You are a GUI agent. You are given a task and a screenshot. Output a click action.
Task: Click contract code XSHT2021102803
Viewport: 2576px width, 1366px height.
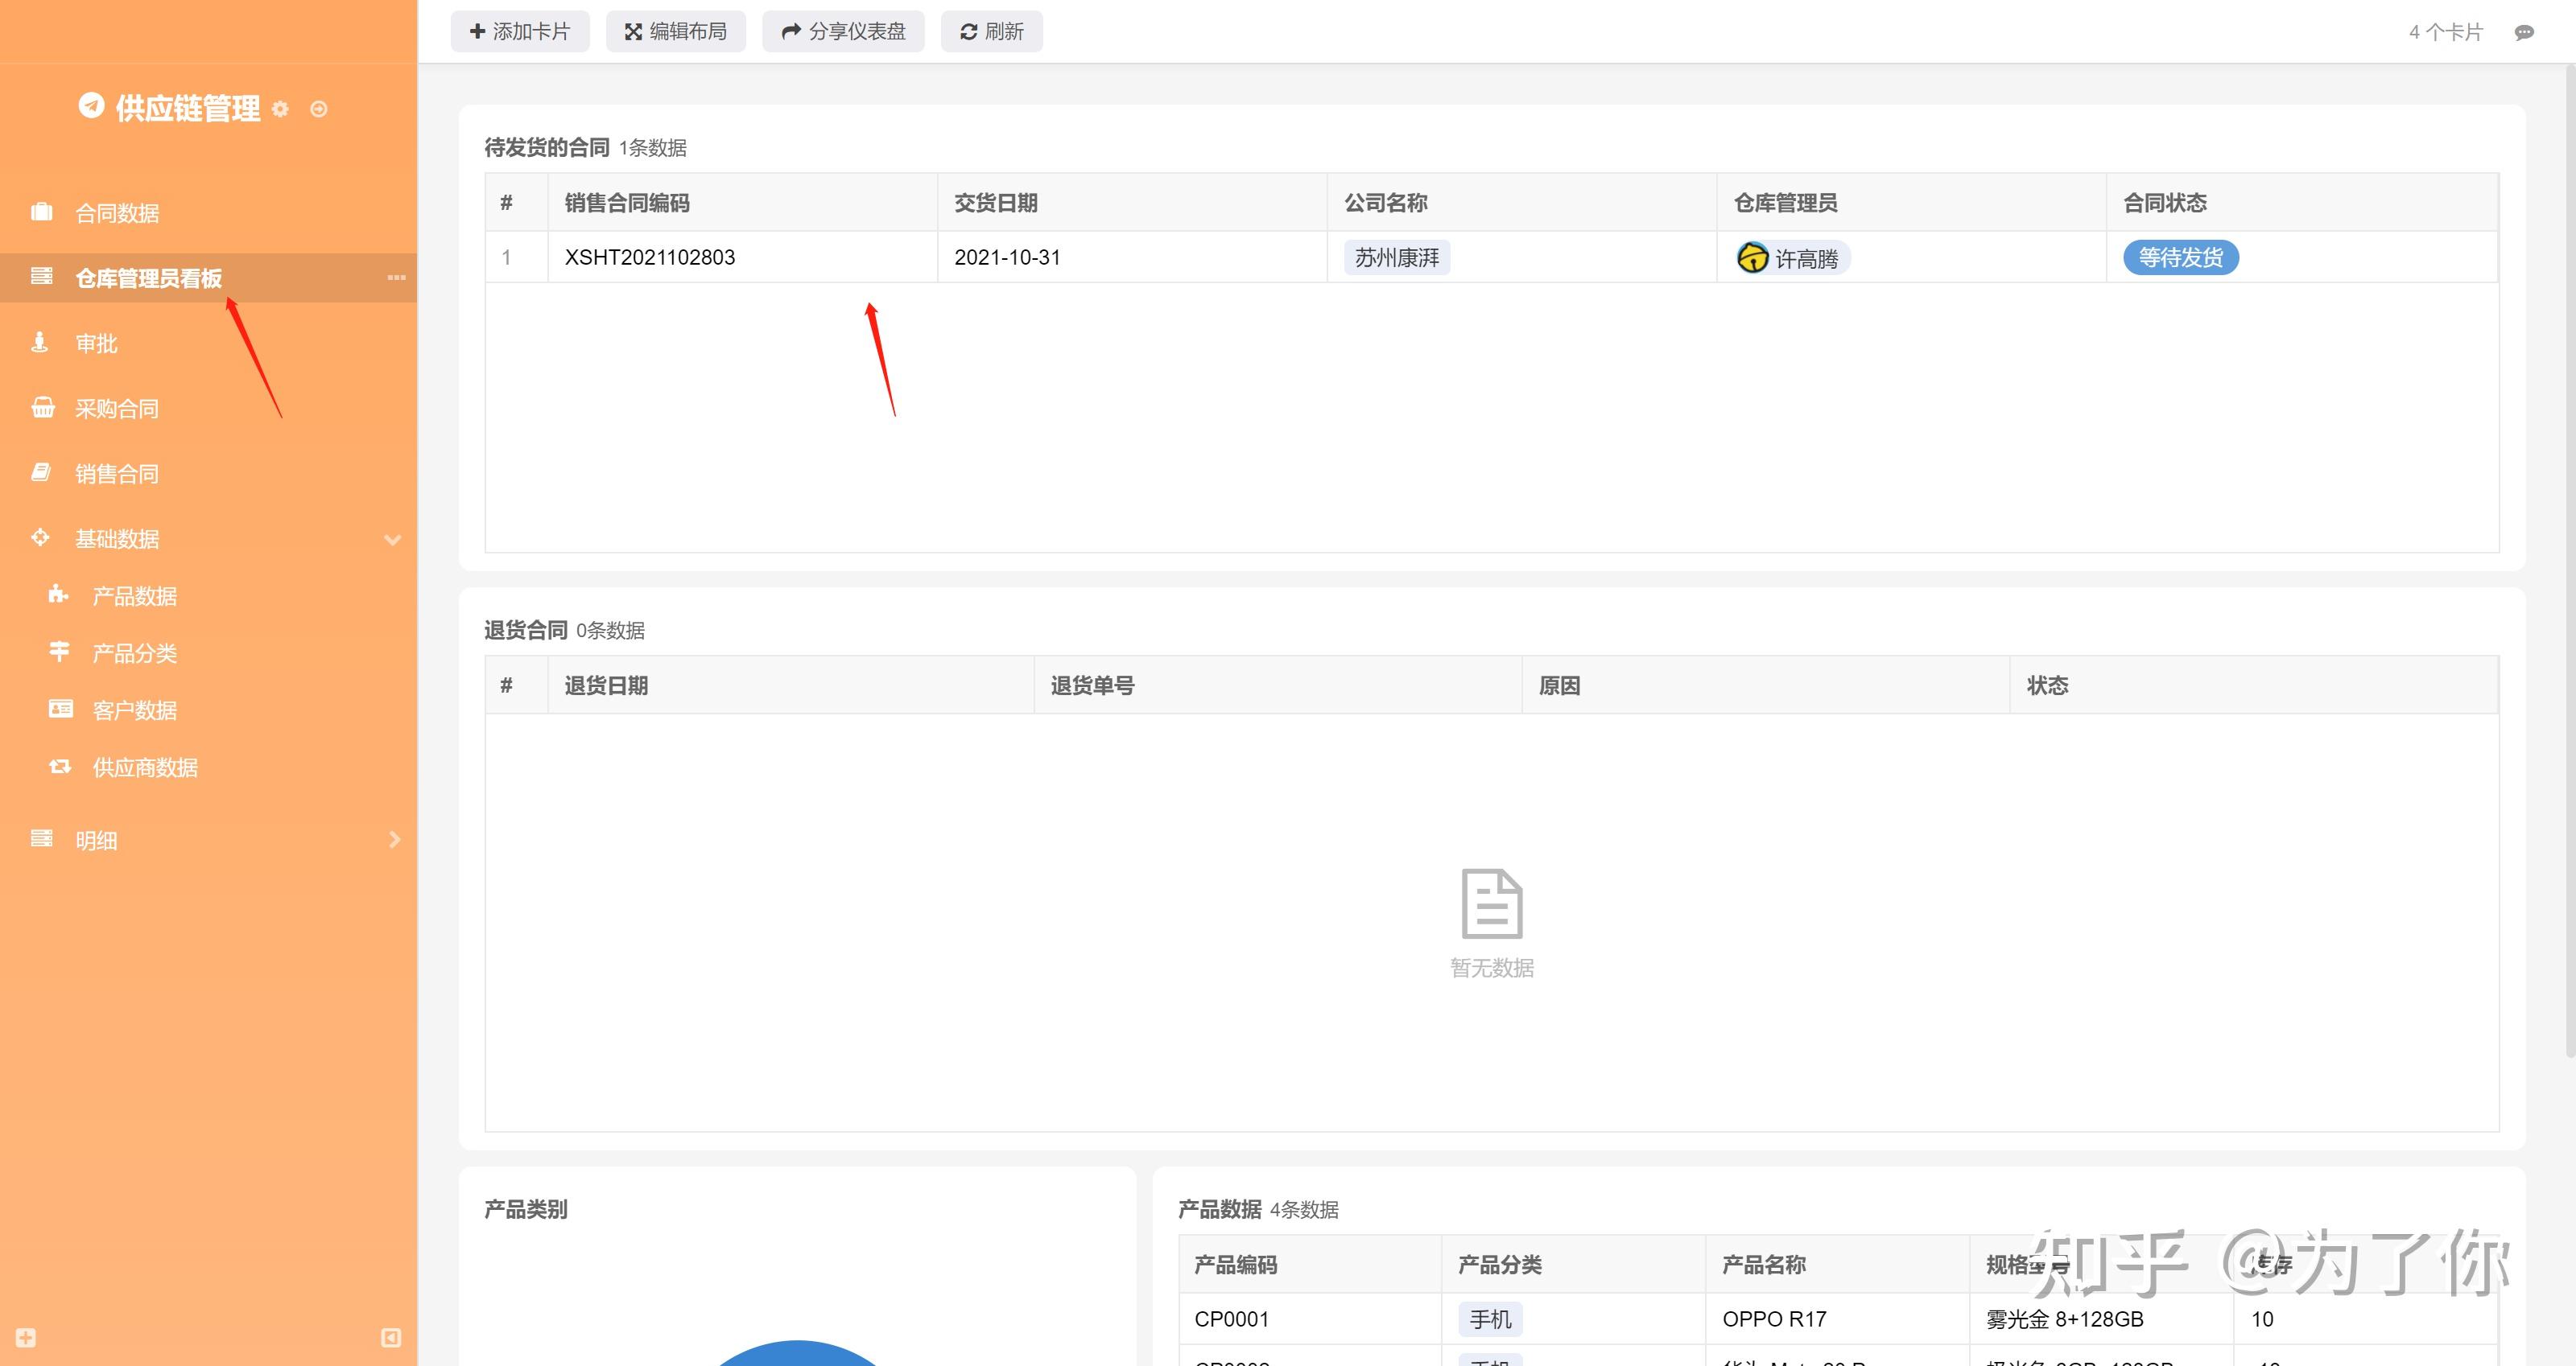click(x=650, y=257)
